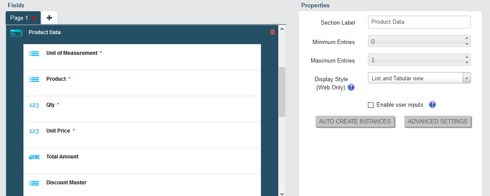Viewport: 490px width, 196px height.
Task: Click the list icon beside Unit of Measurement
Action: (x=34, y=54)
